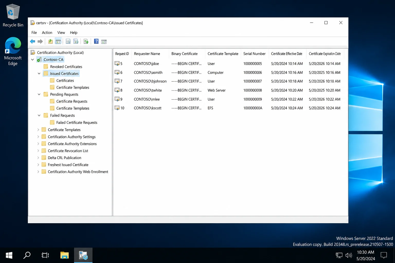Click the Web Server template cell
Image resolution: width=395 pixels, height=263 pixels.
217,90
